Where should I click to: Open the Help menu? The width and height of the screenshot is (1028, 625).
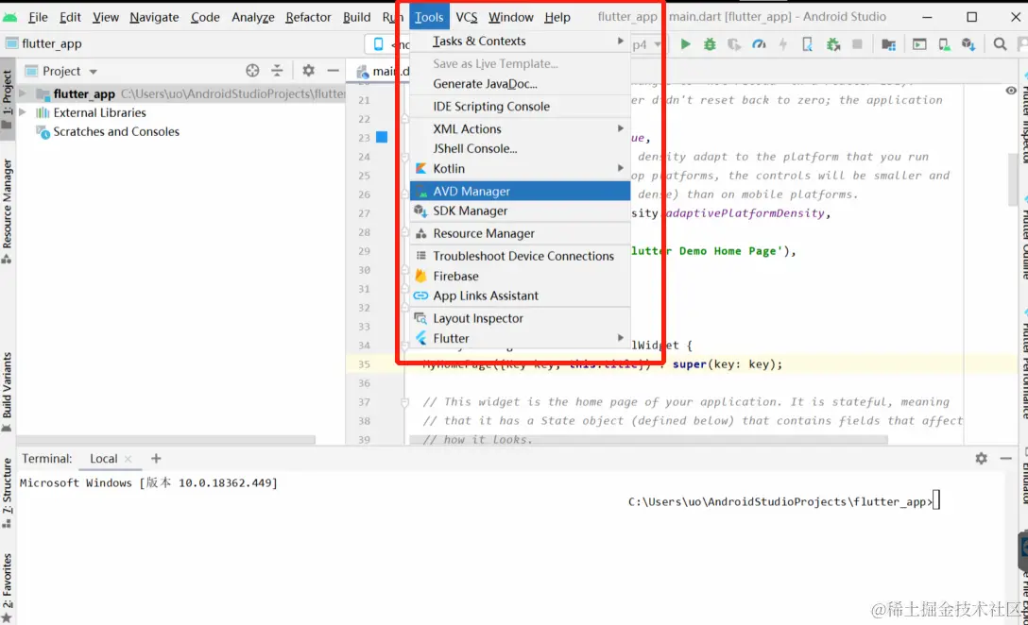[x=557, y=17]
